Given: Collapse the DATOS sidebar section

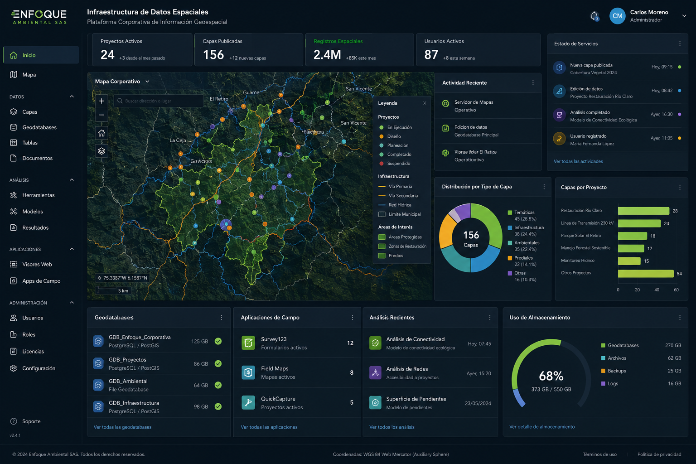Looking at the screenshot, I should pos(72,97).
